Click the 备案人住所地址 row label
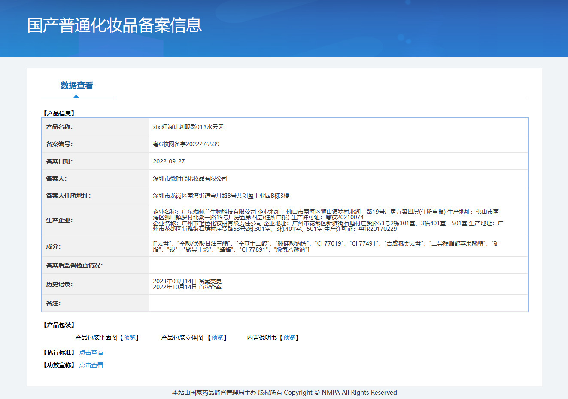 [x=69, y=196]
